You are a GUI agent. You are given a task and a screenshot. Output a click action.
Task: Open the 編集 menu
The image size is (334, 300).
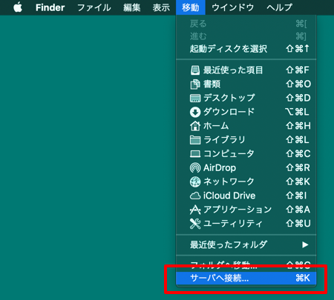coord(132,7)
